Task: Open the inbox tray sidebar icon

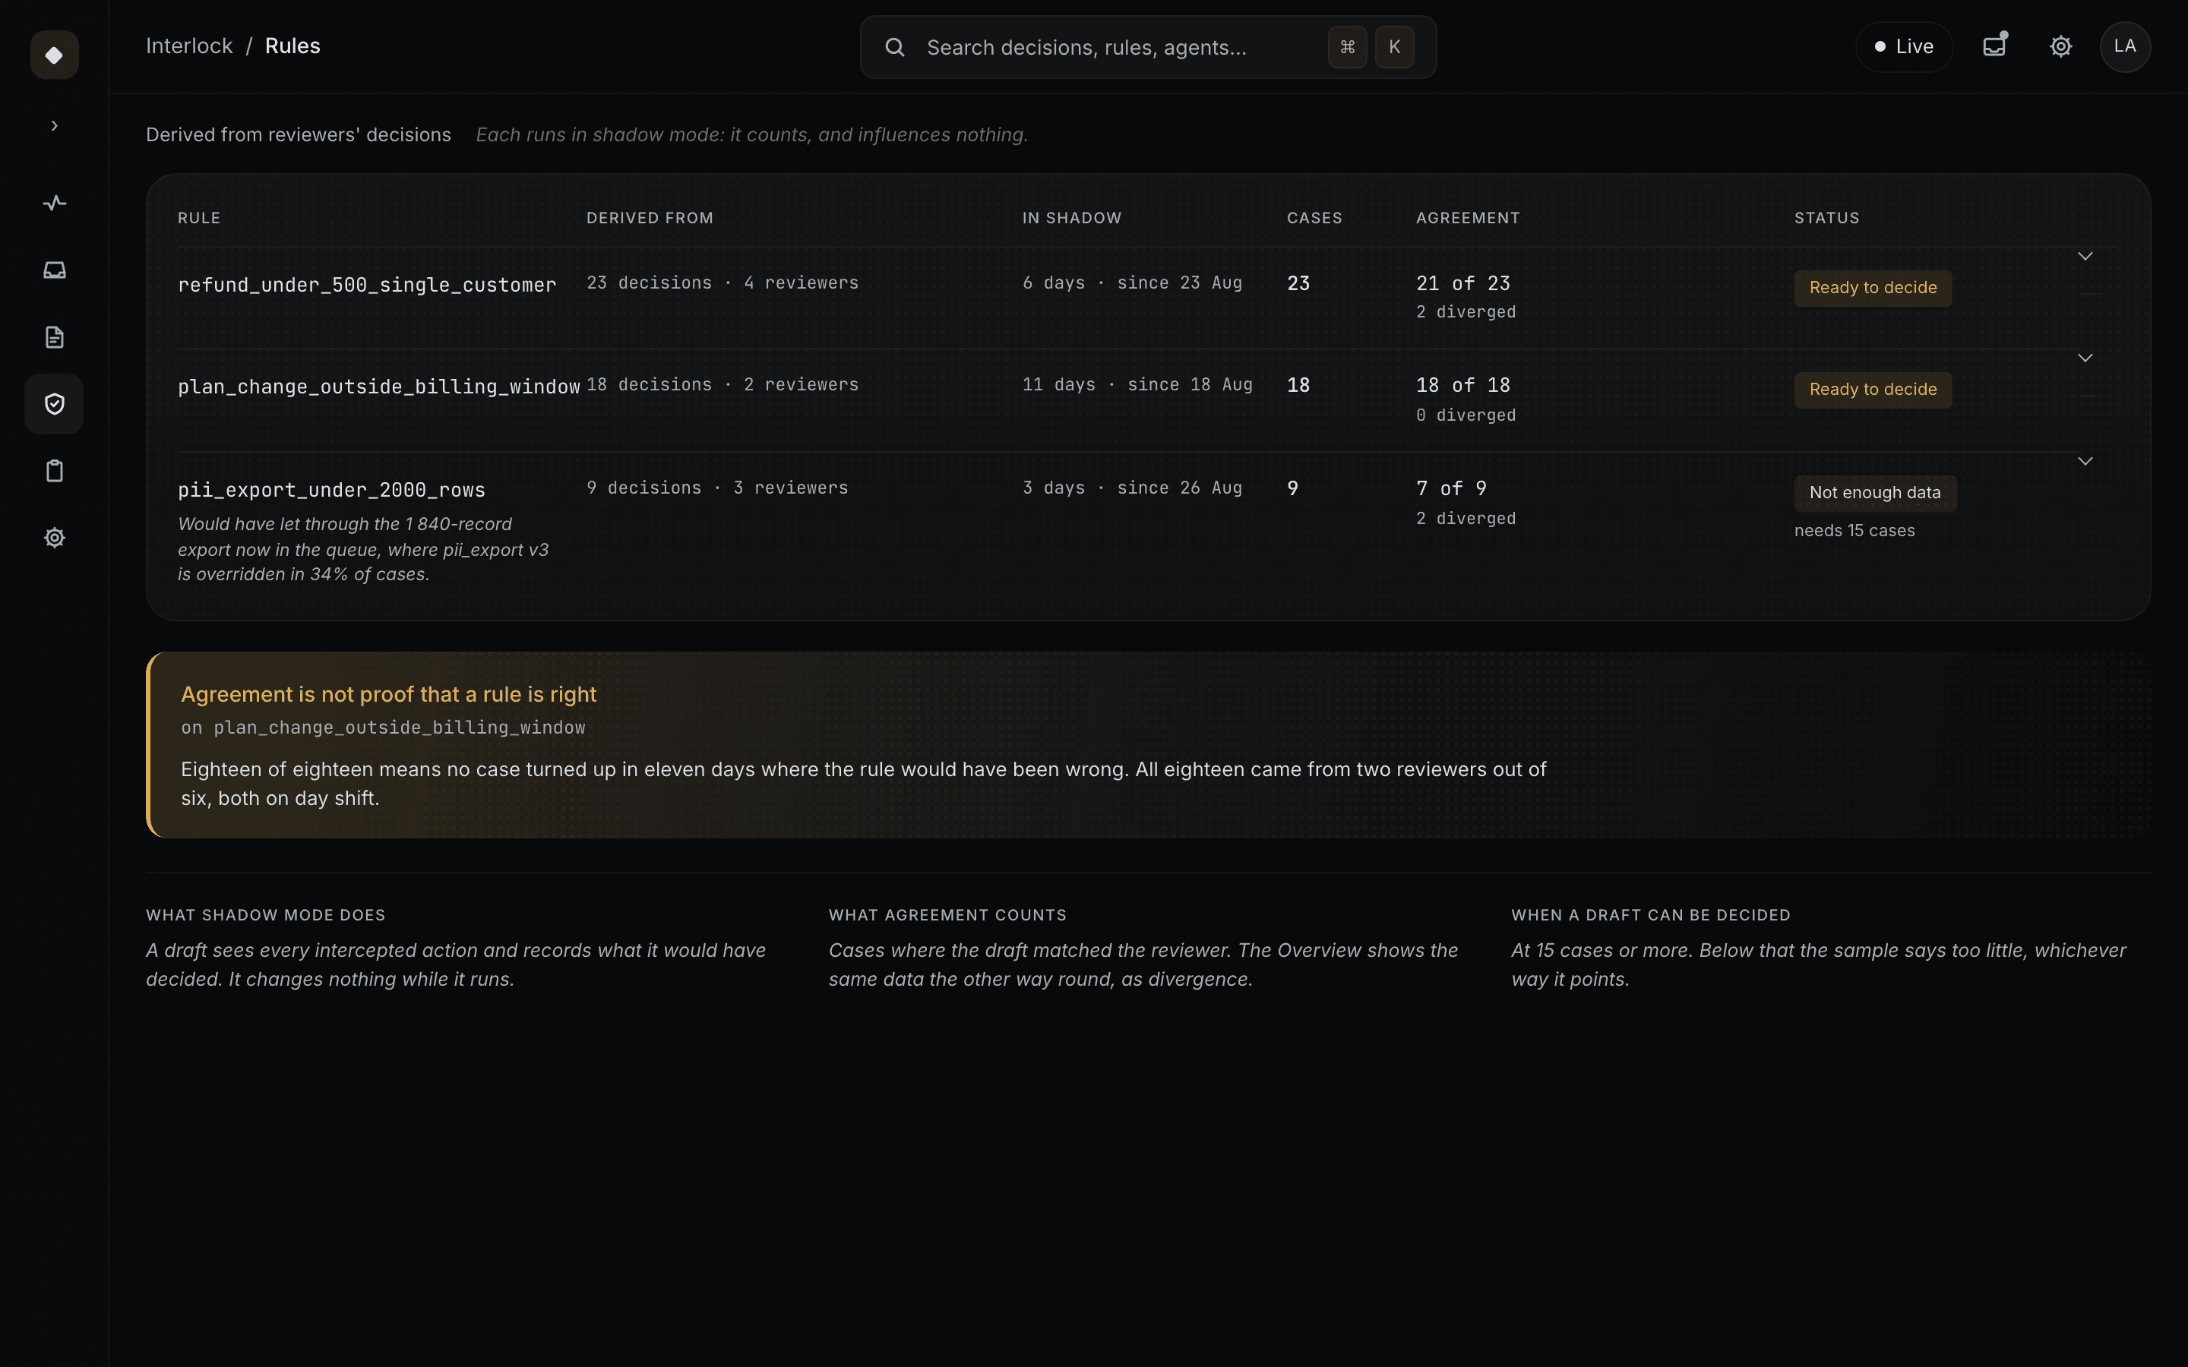Action: (x=54, y=270)
